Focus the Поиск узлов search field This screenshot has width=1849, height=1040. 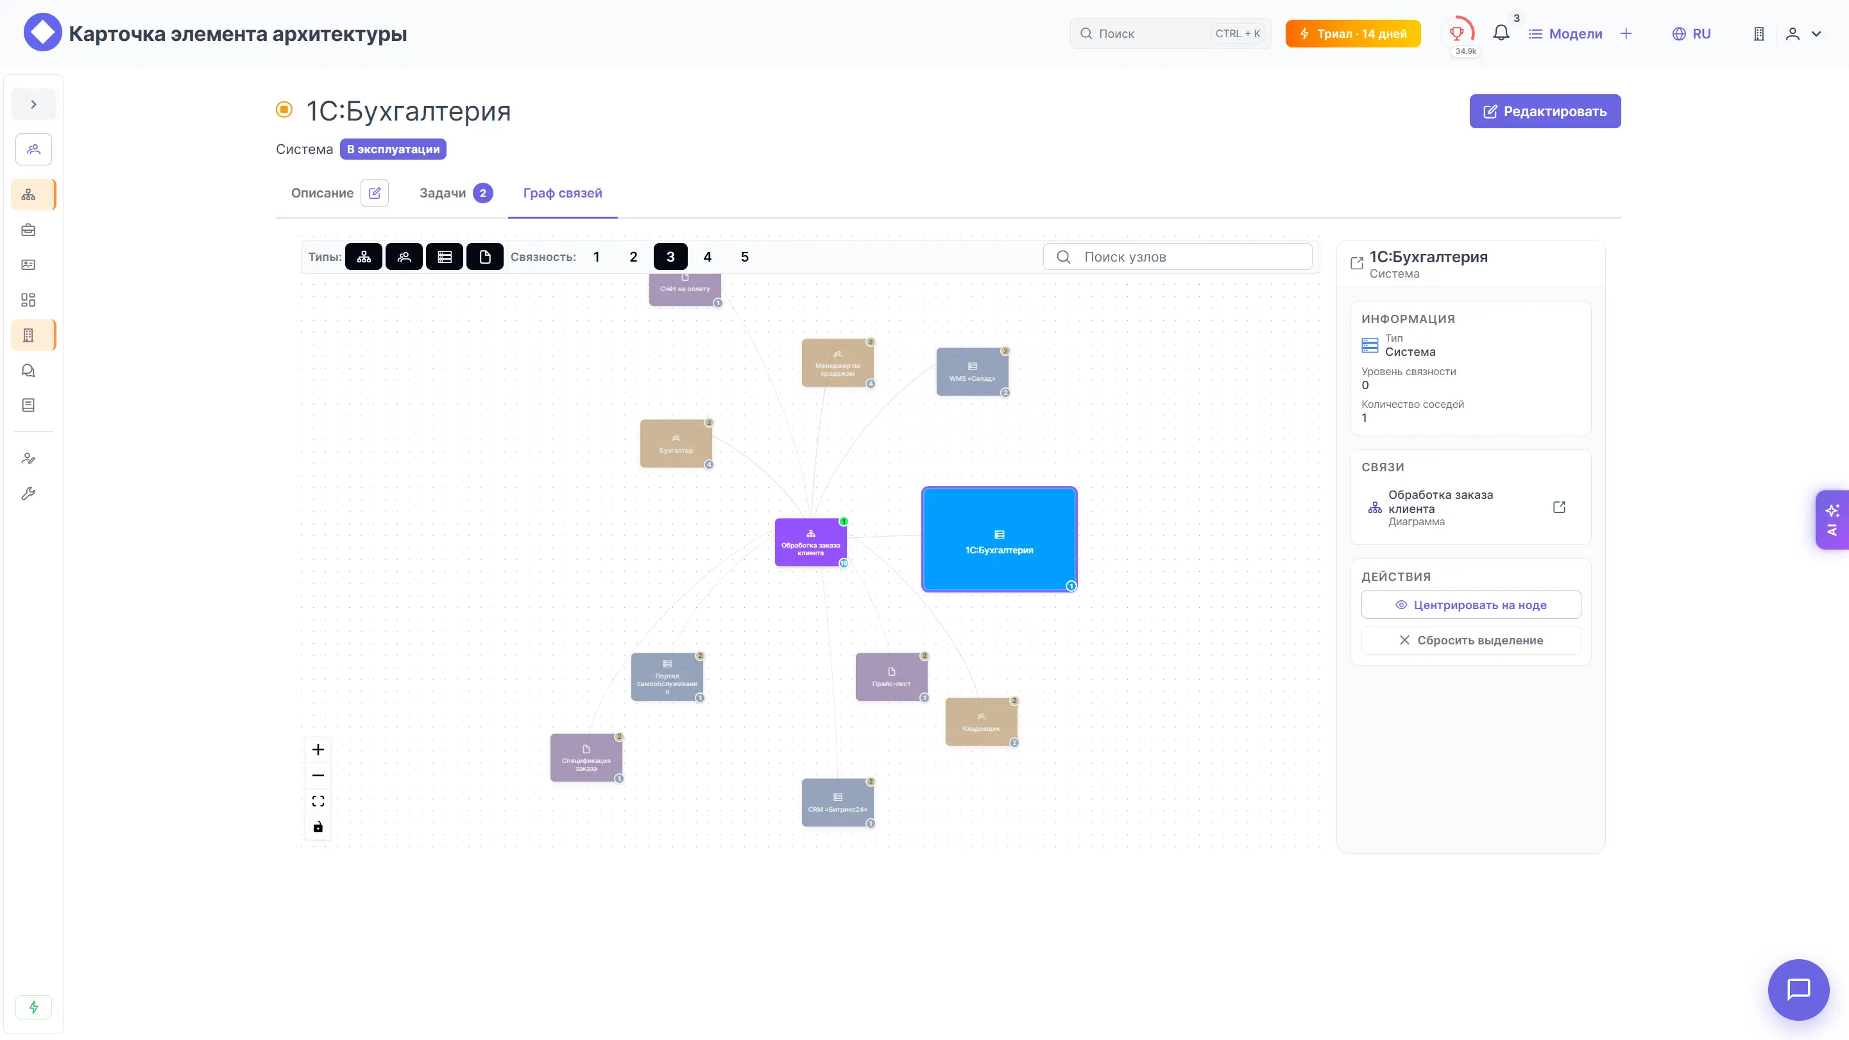pyautogui.click(x=1177, y=256)
